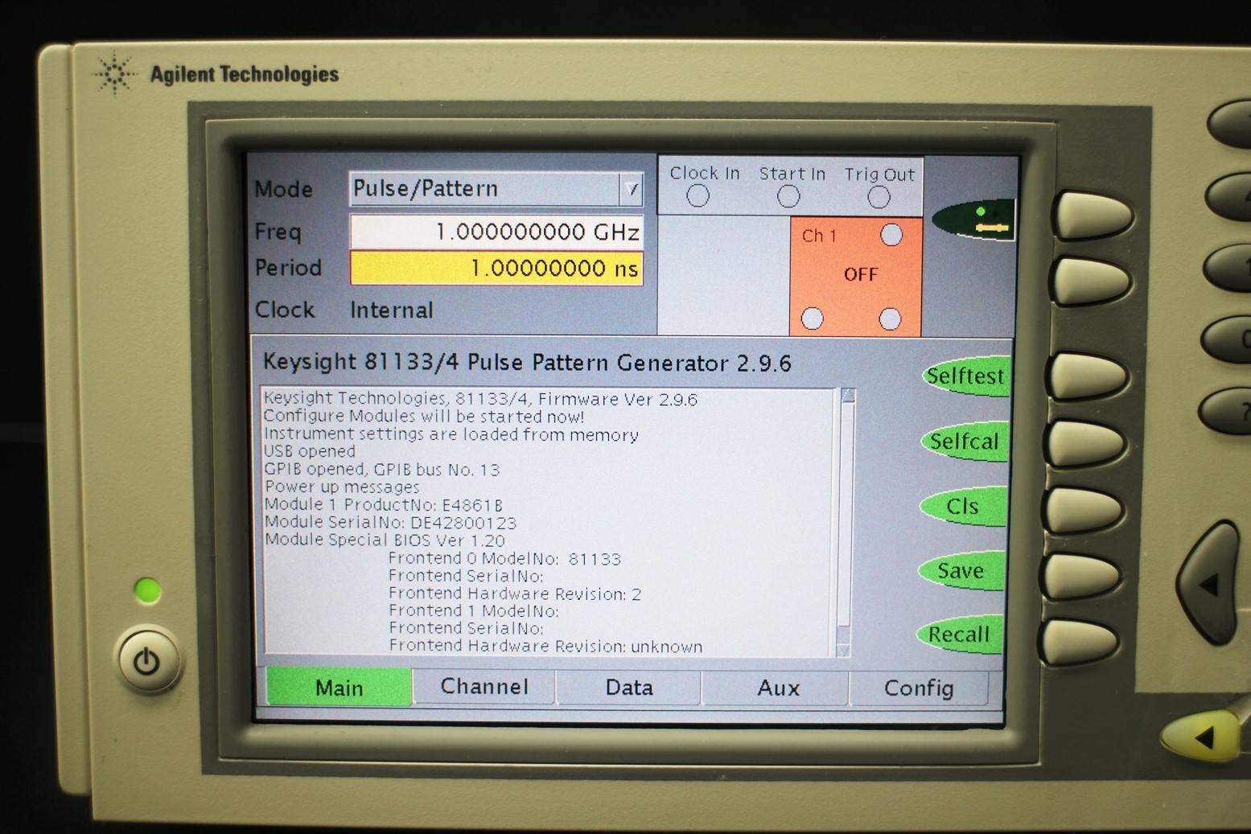This screenshot has height=834, width=1251.
Task: Click the log scrollbar up arrow
Action: (x=848, y=396)
